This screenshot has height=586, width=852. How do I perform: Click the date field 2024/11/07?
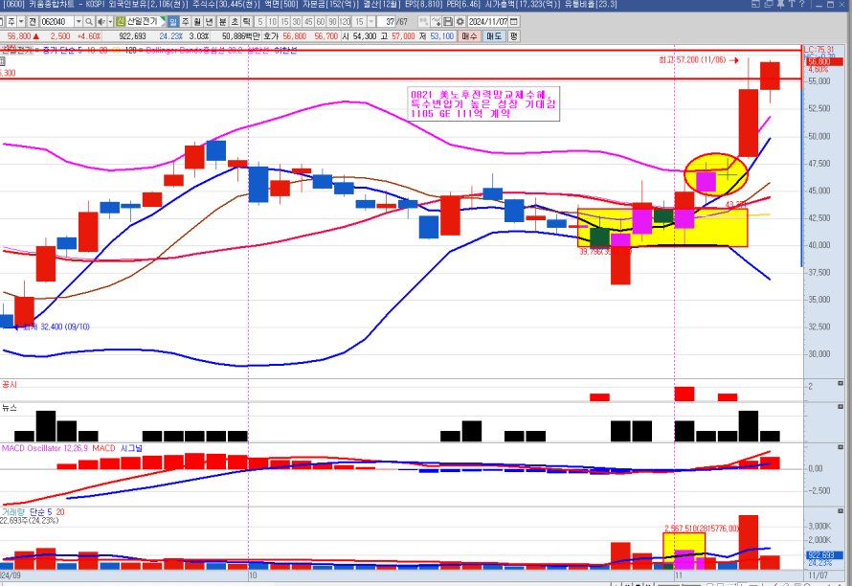point(488,22)
